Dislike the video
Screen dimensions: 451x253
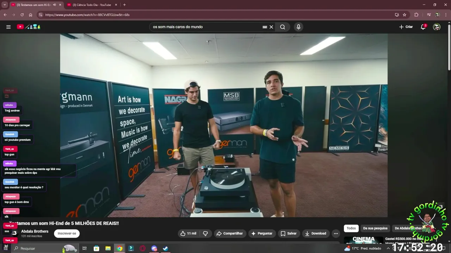205,233
